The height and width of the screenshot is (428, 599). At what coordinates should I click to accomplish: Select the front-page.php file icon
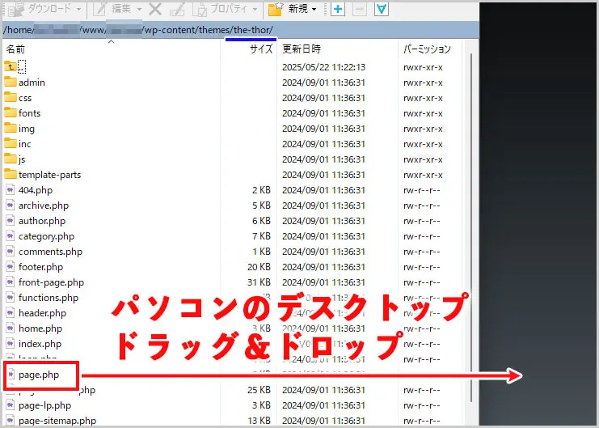coord(11,282)
